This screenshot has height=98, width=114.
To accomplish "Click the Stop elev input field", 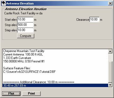I will click(x=25, y=25).
